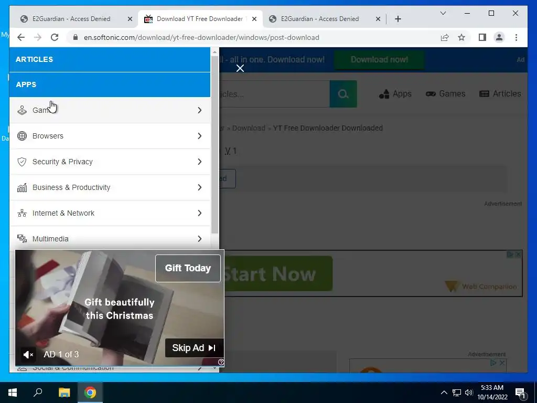Screen dimensions: 537x403
Task: Open the ARTICLES section in the side menu
Action: pyautogui.click(x=110, y=59)
